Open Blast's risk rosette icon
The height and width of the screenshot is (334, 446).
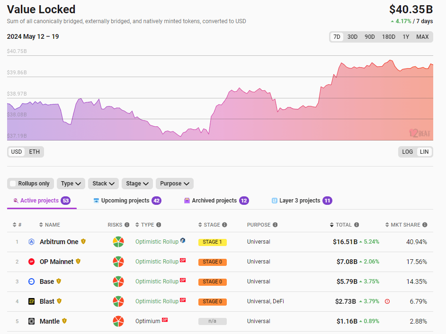click(x=117, y=301)
